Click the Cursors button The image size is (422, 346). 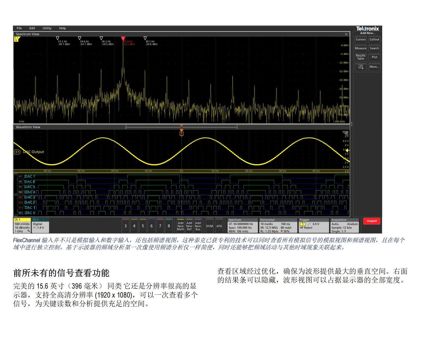click(x=361, y=40)
